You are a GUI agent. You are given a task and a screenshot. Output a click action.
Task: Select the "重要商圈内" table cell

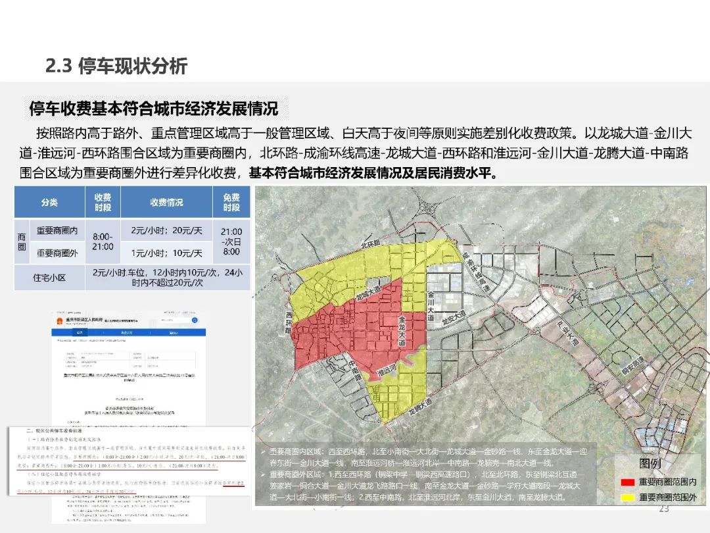57,231
